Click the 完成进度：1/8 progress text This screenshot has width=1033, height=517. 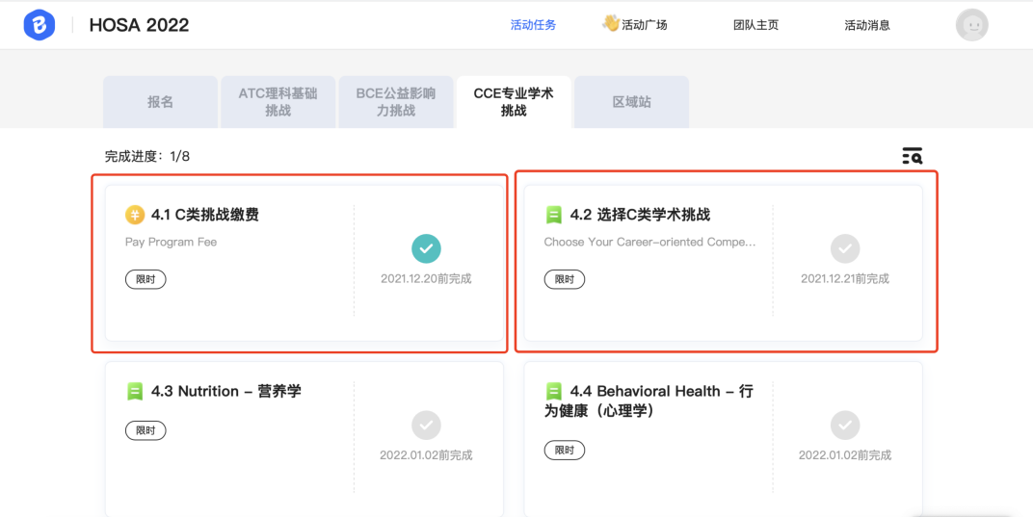[x=147, y=156]
